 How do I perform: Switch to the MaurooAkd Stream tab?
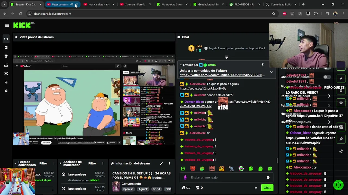pyautogui.click(x=172, y=4)
